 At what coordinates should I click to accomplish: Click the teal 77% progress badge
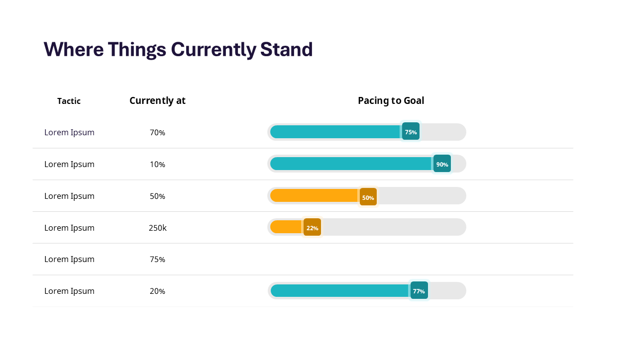(419, 291)
